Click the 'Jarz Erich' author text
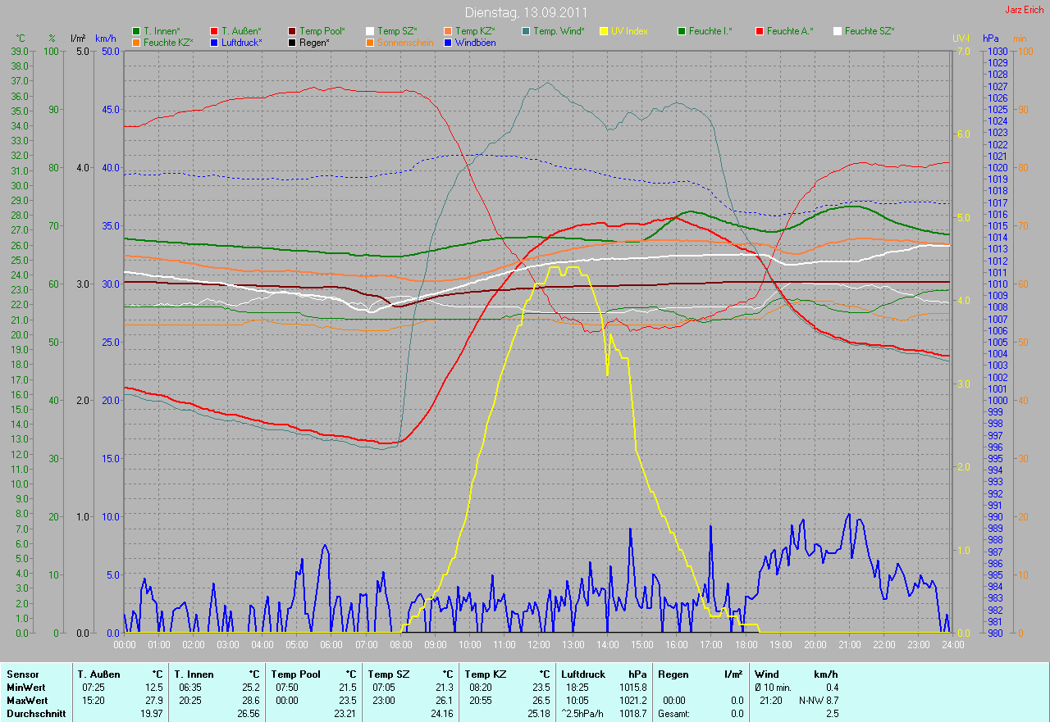Screen dimensions: 1050x722 click(1025, 10)
